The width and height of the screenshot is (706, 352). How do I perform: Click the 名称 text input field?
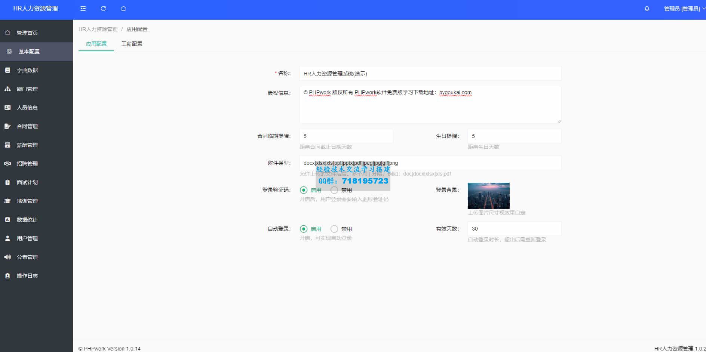430,74
